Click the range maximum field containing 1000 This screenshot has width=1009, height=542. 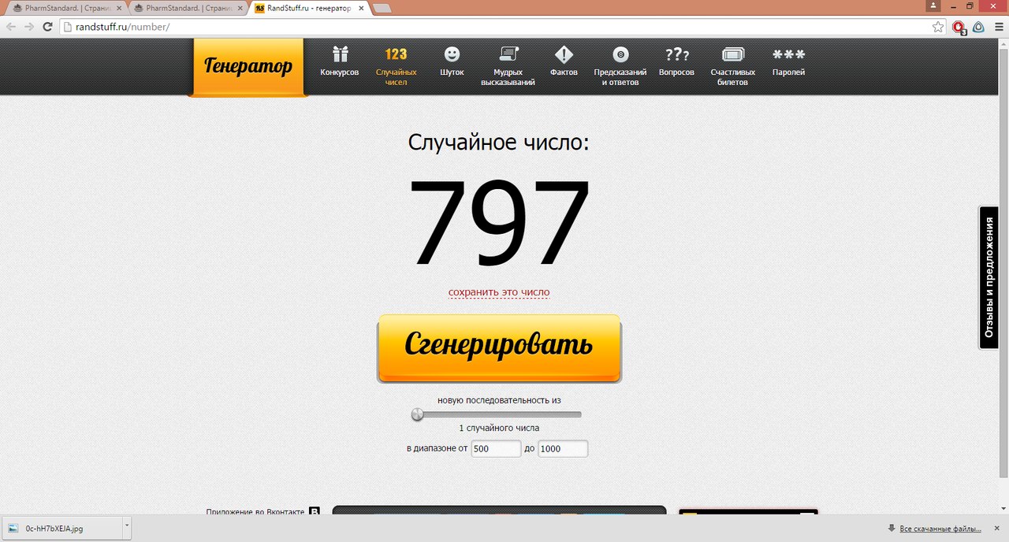click(x=563, y=448)
